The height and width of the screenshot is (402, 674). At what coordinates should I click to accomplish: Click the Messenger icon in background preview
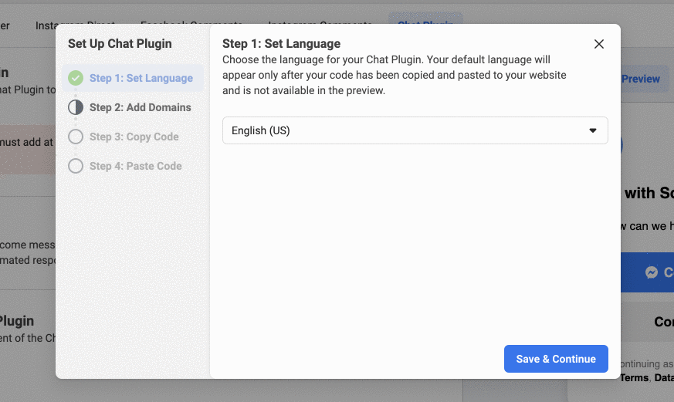click(652, 272)
